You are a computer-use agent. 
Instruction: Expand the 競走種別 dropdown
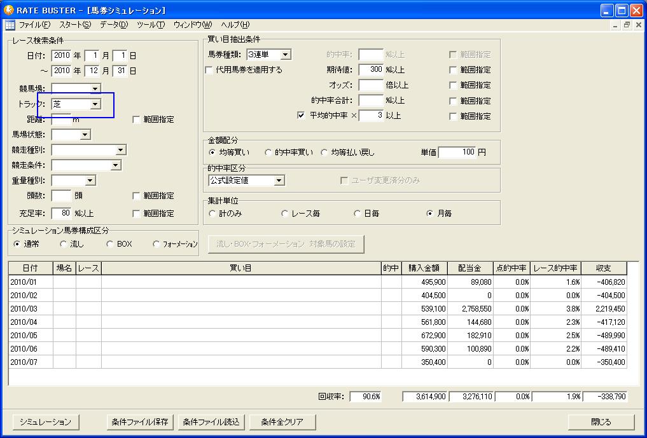pos(120,150)
